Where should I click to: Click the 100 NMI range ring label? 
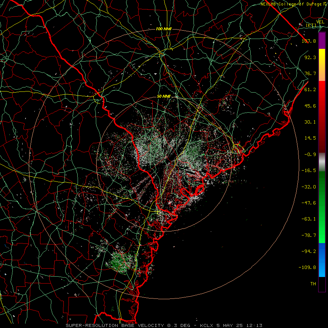(x=164, y=29)
